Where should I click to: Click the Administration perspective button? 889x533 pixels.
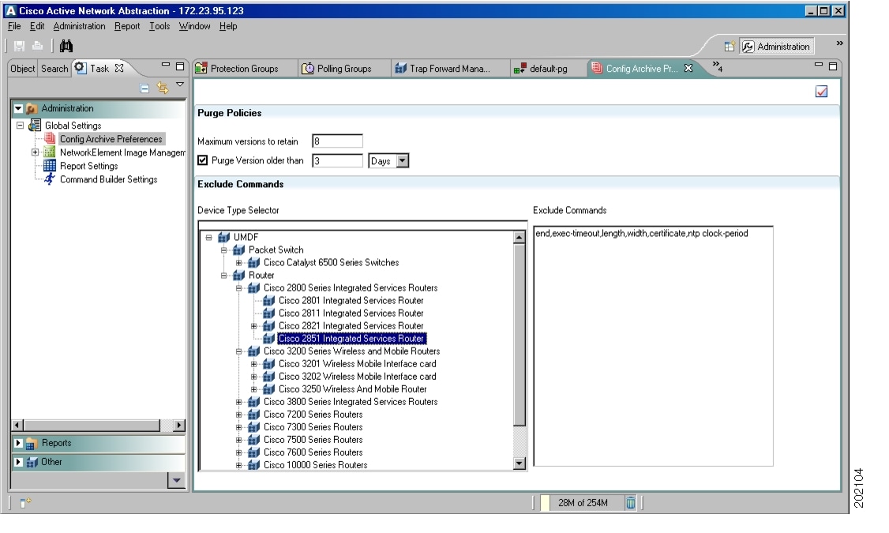tap(777, 47)
